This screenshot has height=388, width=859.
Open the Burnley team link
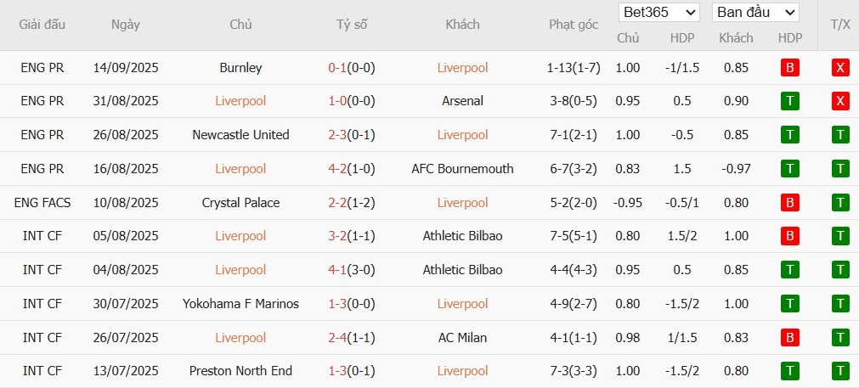click(x=240, y=68)
